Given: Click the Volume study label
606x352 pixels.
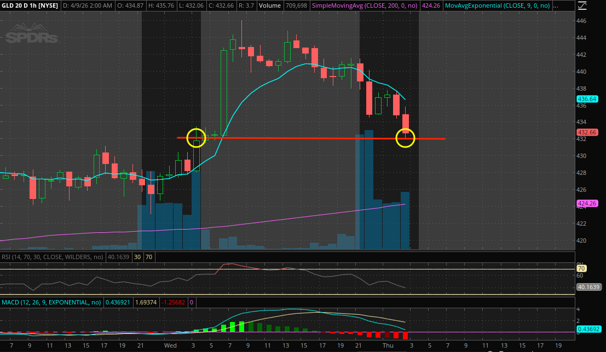Looking at the screenshot, I should tap(270, 5).
